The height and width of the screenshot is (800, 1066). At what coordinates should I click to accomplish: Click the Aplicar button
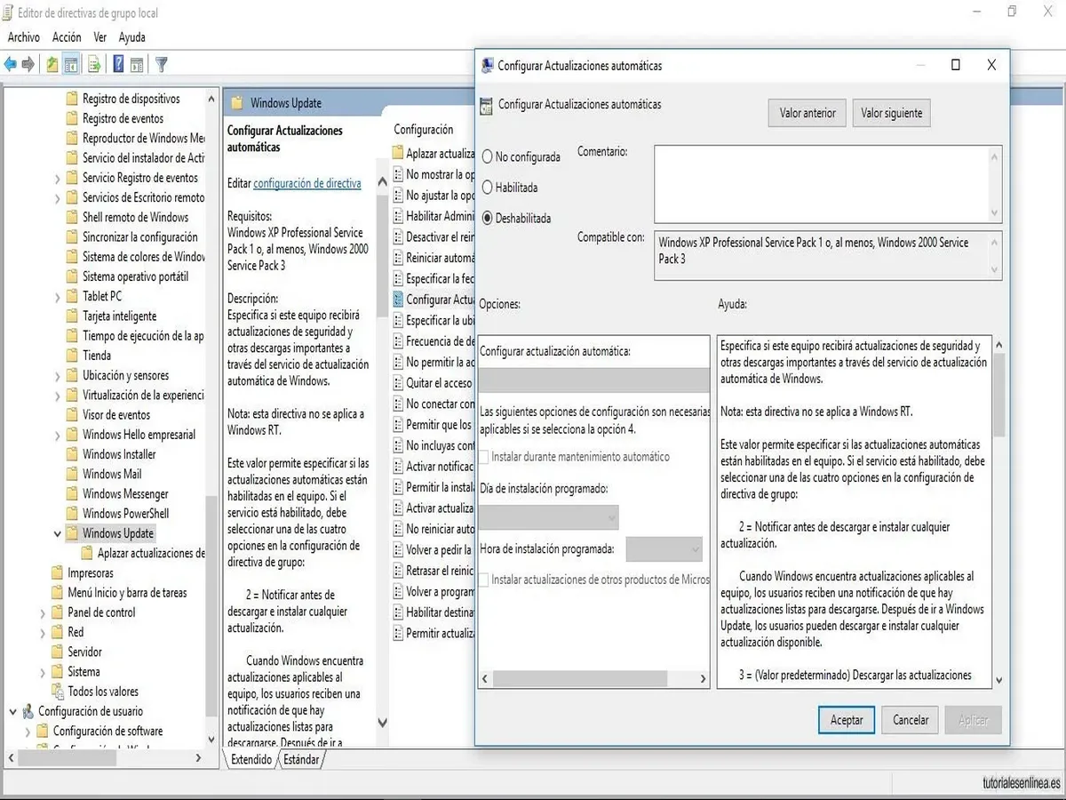click(x=974, y=720)
